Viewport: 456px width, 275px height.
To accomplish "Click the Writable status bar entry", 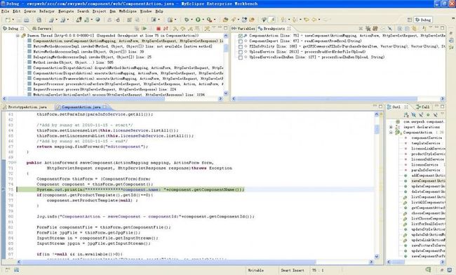I will tap(255, 270).
